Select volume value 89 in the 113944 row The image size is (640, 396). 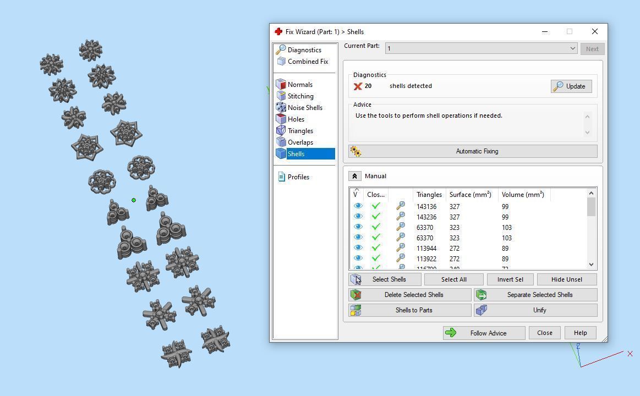(x=505, y=249)
